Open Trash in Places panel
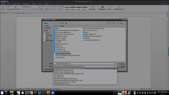The height and width of the screenshot is (95, 169). (48, 33)
